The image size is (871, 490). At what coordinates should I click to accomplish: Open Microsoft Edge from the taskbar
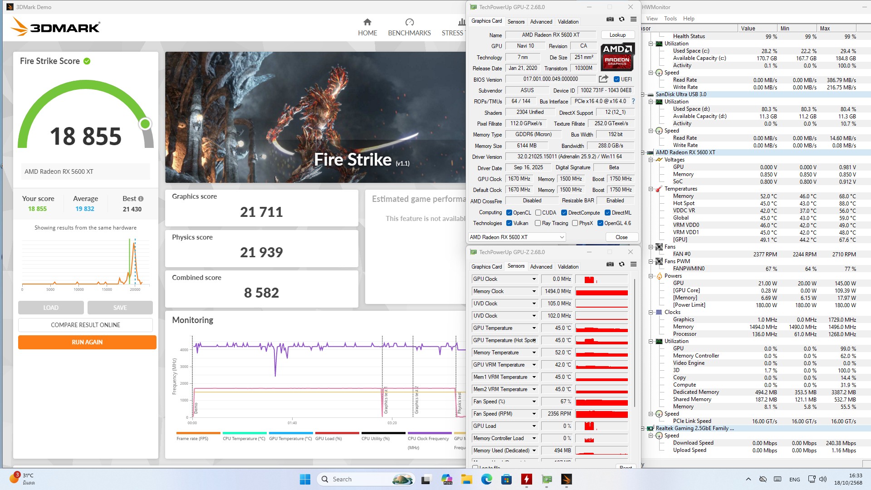point(486,479)
